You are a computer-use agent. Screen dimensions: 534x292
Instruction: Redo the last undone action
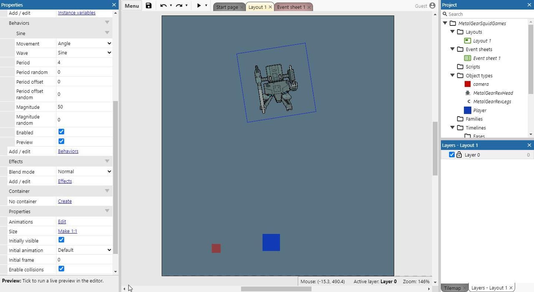(179, 6)
